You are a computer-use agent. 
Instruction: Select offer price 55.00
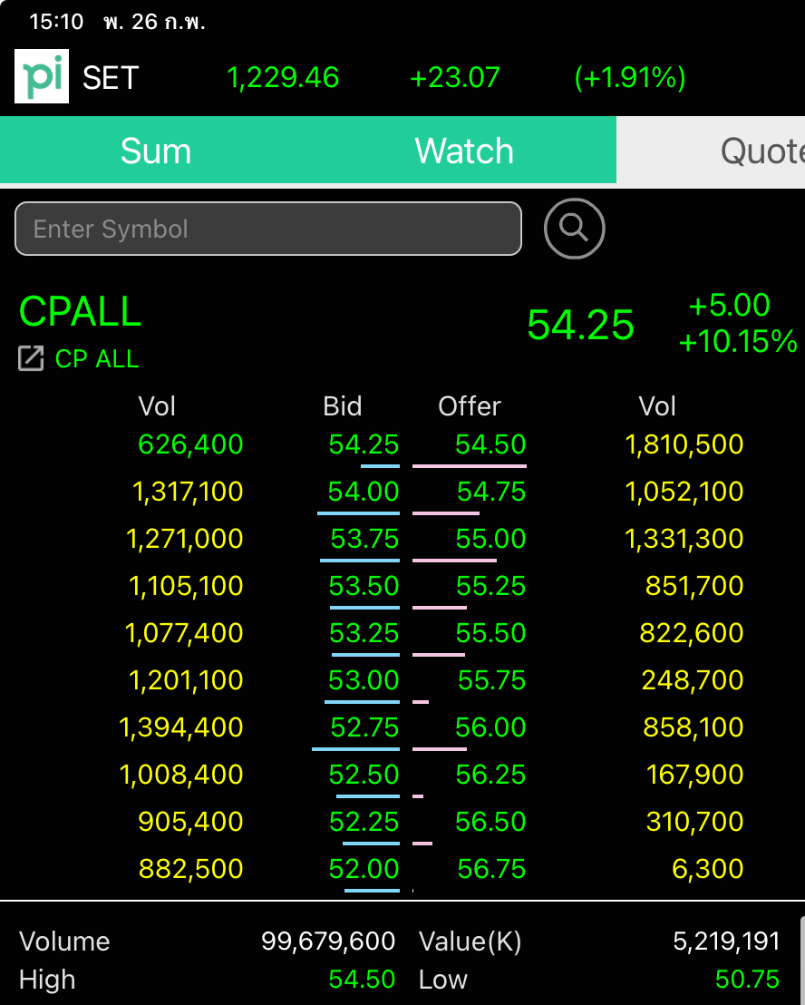(490, 539)
